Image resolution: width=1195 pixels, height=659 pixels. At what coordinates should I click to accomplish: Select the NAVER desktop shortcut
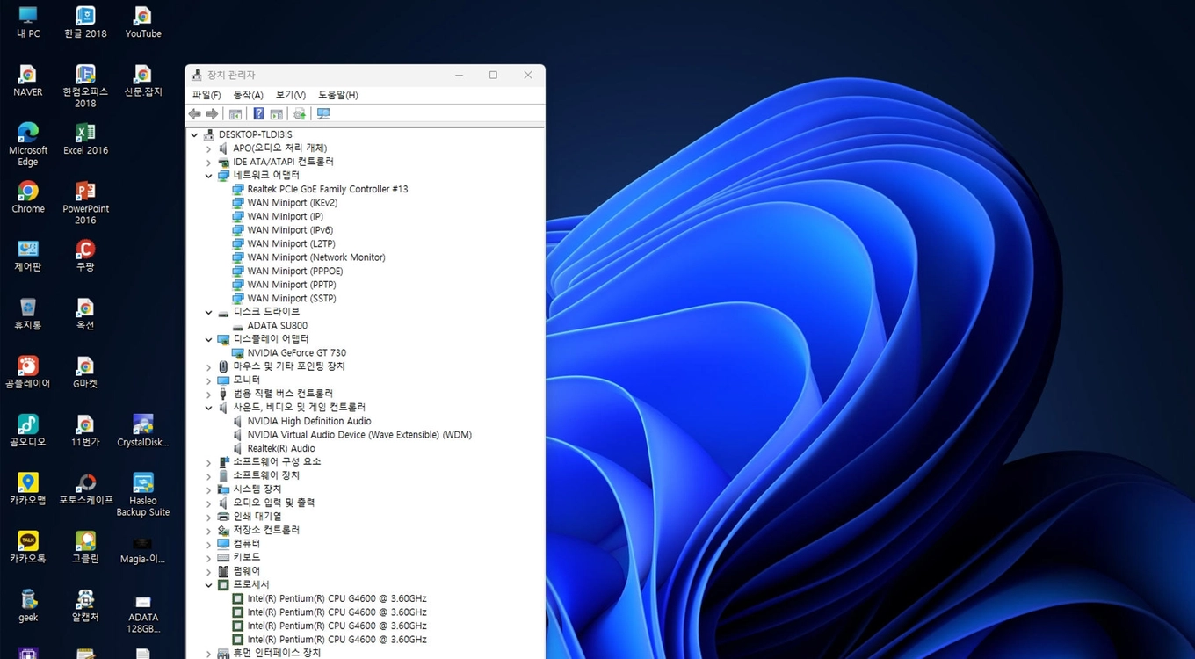pyautogui.click(x=28, y=81)
